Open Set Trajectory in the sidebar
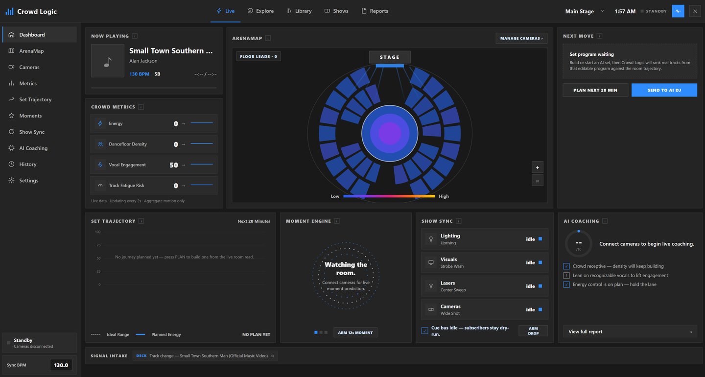Screen dimensions: 705x377 [x=40, y=99]
